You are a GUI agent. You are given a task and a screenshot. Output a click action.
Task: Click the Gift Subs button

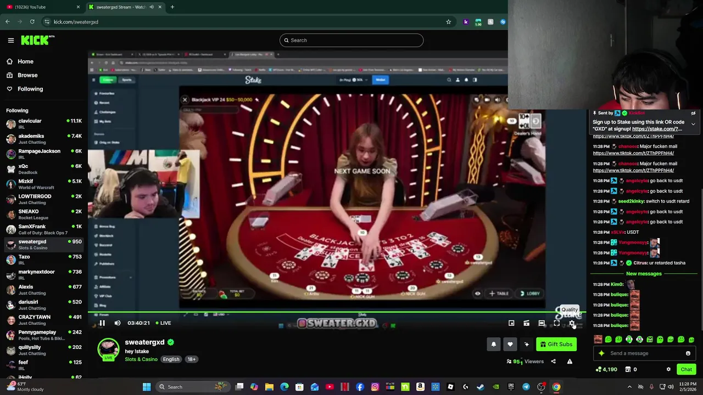[556, 344]
